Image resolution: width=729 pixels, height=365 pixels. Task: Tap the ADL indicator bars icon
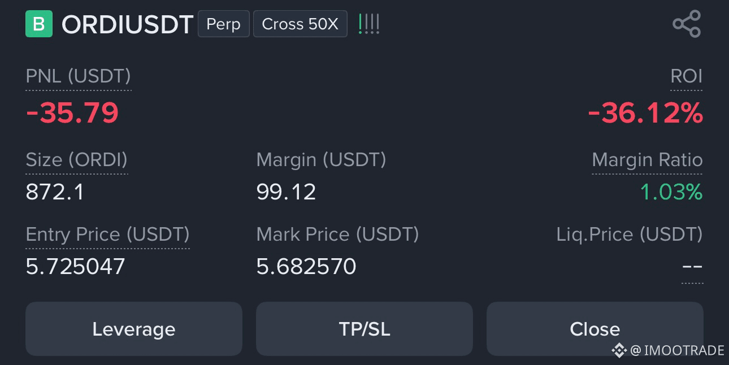pos(369,24)
